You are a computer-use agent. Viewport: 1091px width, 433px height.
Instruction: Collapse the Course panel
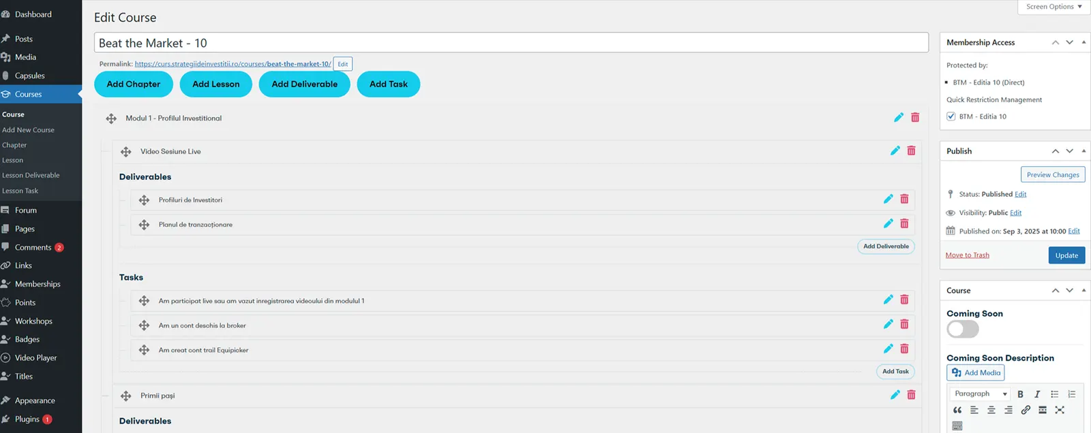click(x=1083, y=291)
